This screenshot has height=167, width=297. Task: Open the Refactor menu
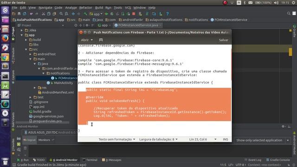pyautogui.click(x=85, y=8)
